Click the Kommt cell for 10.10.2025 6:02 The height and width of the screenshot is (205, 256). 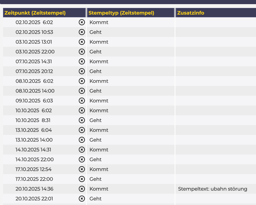point(99,110)
